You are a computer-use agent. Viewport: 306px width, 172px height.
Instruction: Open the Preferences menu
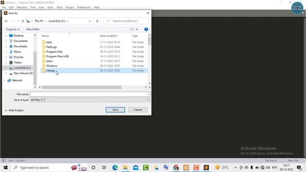(84, 8)
